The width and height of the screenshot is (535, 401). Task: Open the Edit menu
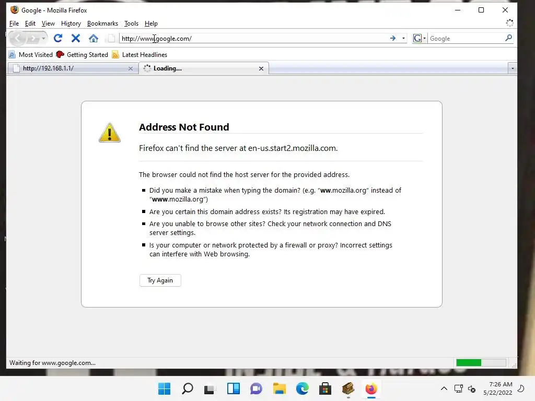click(x=30, y=23)
